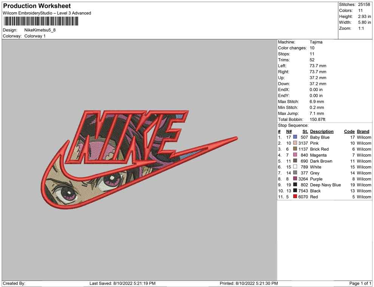Click the barcode in the header
This screenshot has width=374, height=287.
pos(41,21)
